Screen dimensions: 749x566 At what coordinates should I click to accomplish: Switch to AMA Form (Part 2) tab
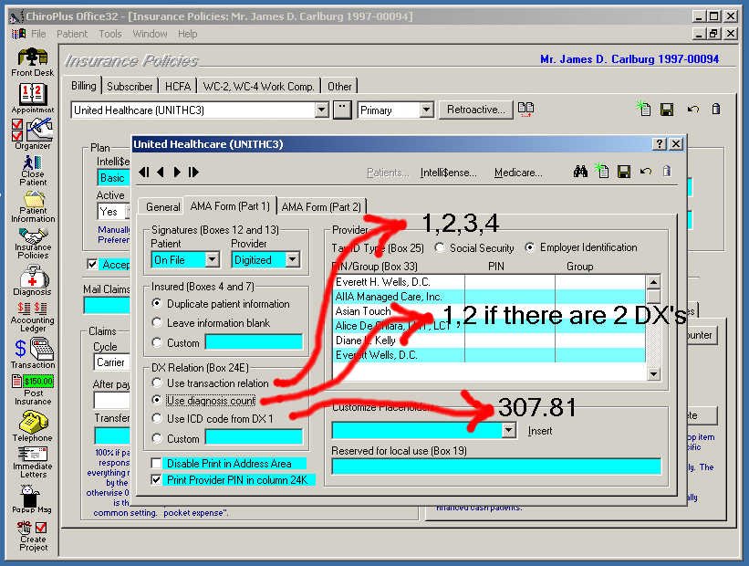click(x=321, y=206)
